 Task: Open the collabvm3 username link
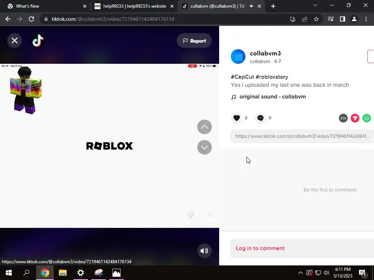tap(265, 53)
